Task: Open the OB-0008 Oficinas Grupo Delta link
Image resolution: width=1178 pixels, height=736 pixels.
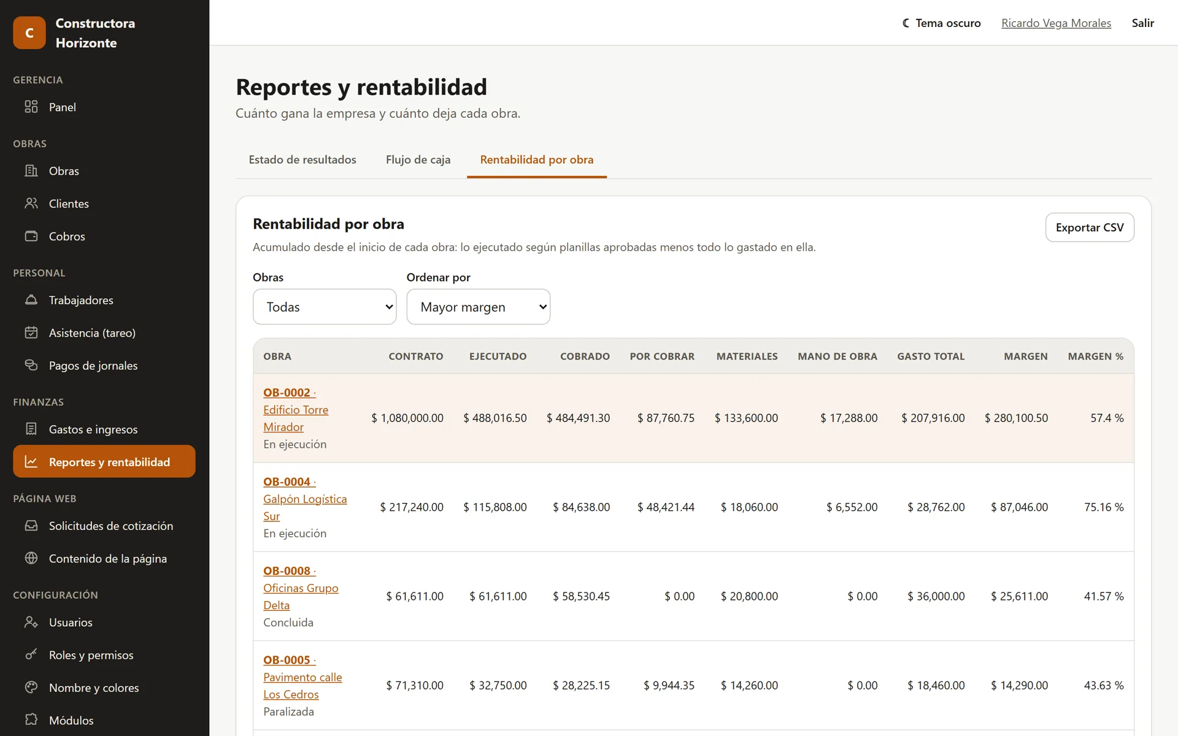Action: click(x=301, y=588)
